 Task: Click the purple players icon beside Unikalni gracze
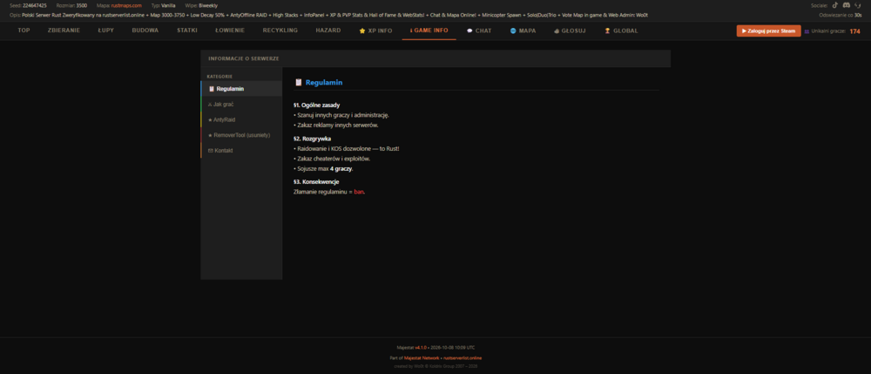coord(807,31)
